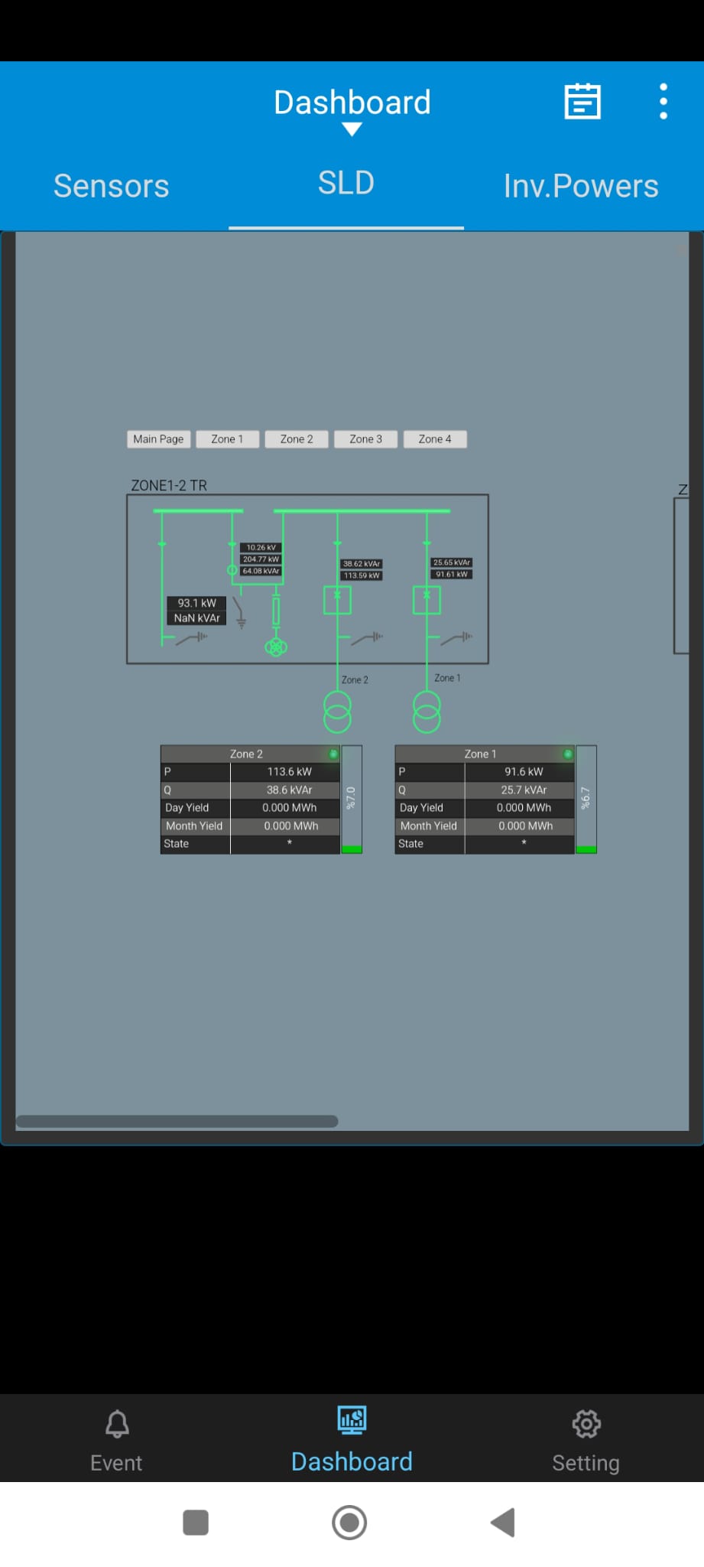Image resolution: width=704 pixels, height=1567 pixels.
Task: Open the Zone 3 diagram button
Action: coord(365,439)
